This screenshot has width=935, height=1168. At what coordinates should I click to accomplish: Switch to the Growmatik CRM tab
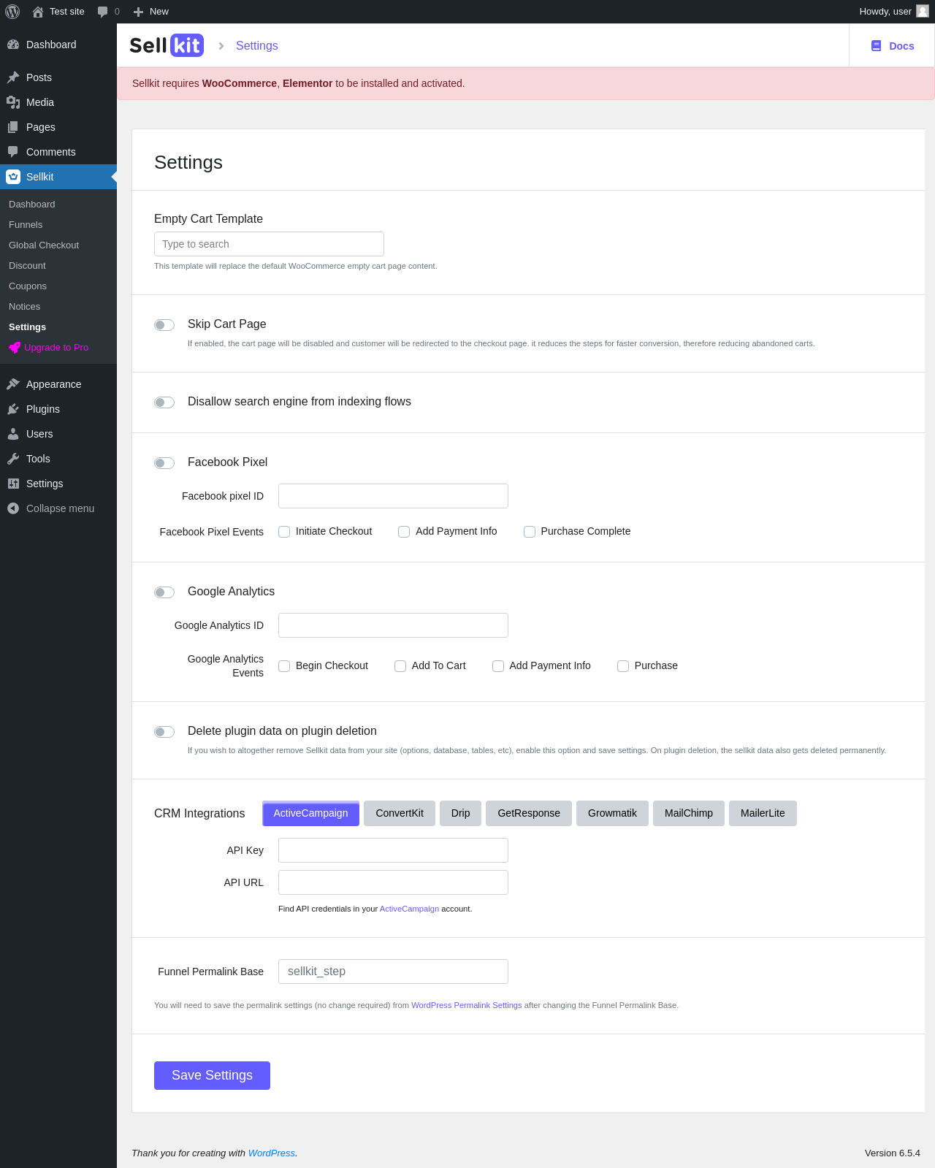[612, 813]
